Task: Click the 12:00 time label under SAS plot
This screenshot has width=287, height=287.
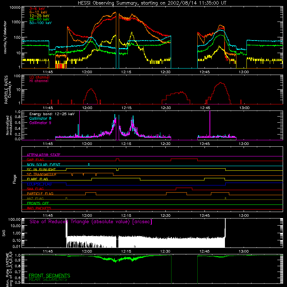Action: [x=87, y=251]
